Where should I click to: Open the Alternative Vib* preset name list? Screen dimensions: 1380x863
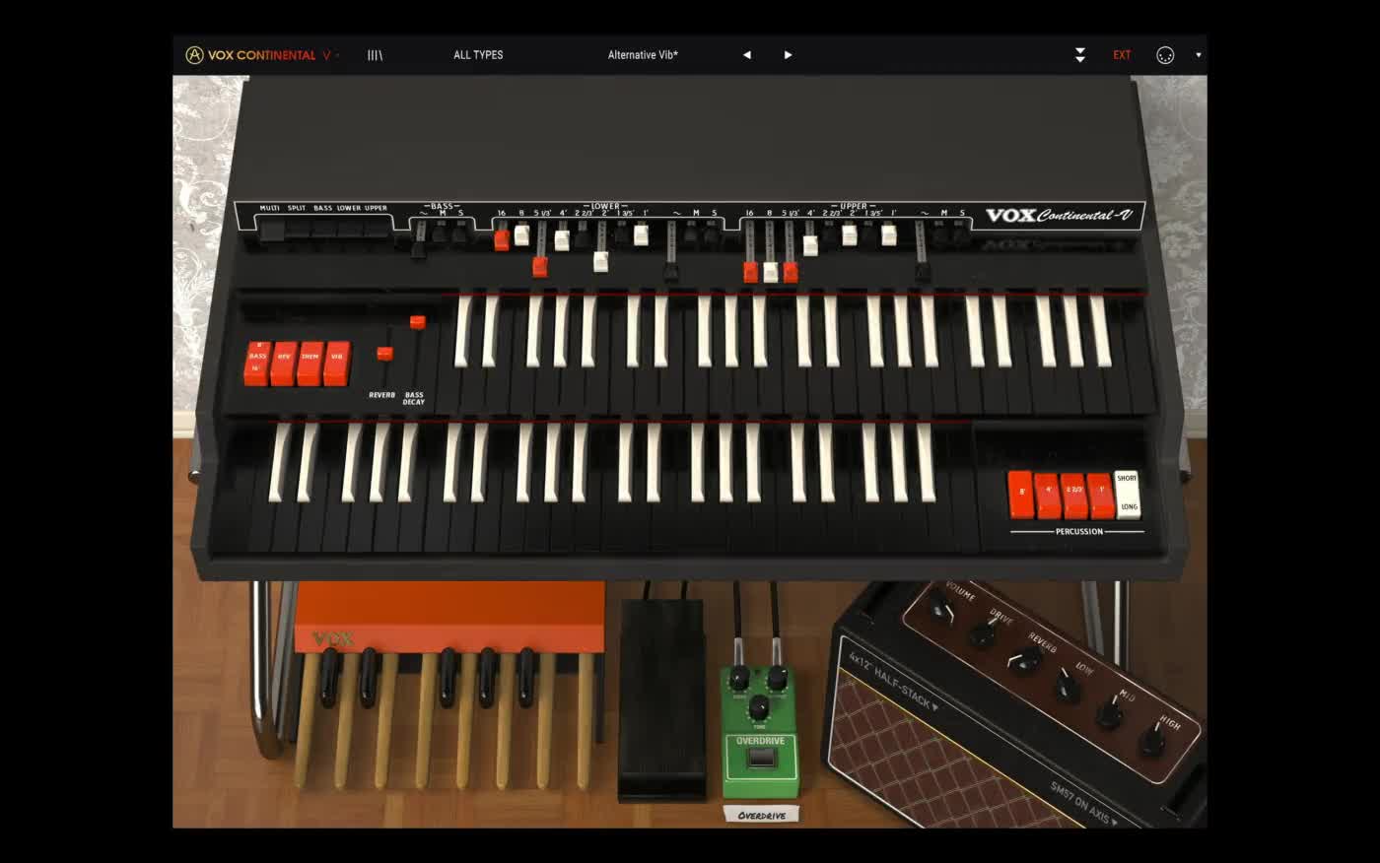(643, 55)
